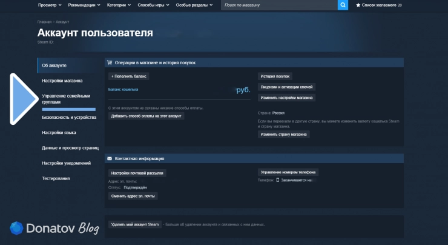Click Удалить мой аккаунт Steam button
The height and width of the screenshot is (245, 448).
(135, 224)
